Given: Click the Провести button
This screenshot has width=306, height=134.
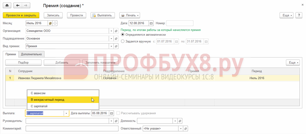Looking at the screenshot, I should click(77, 15).
